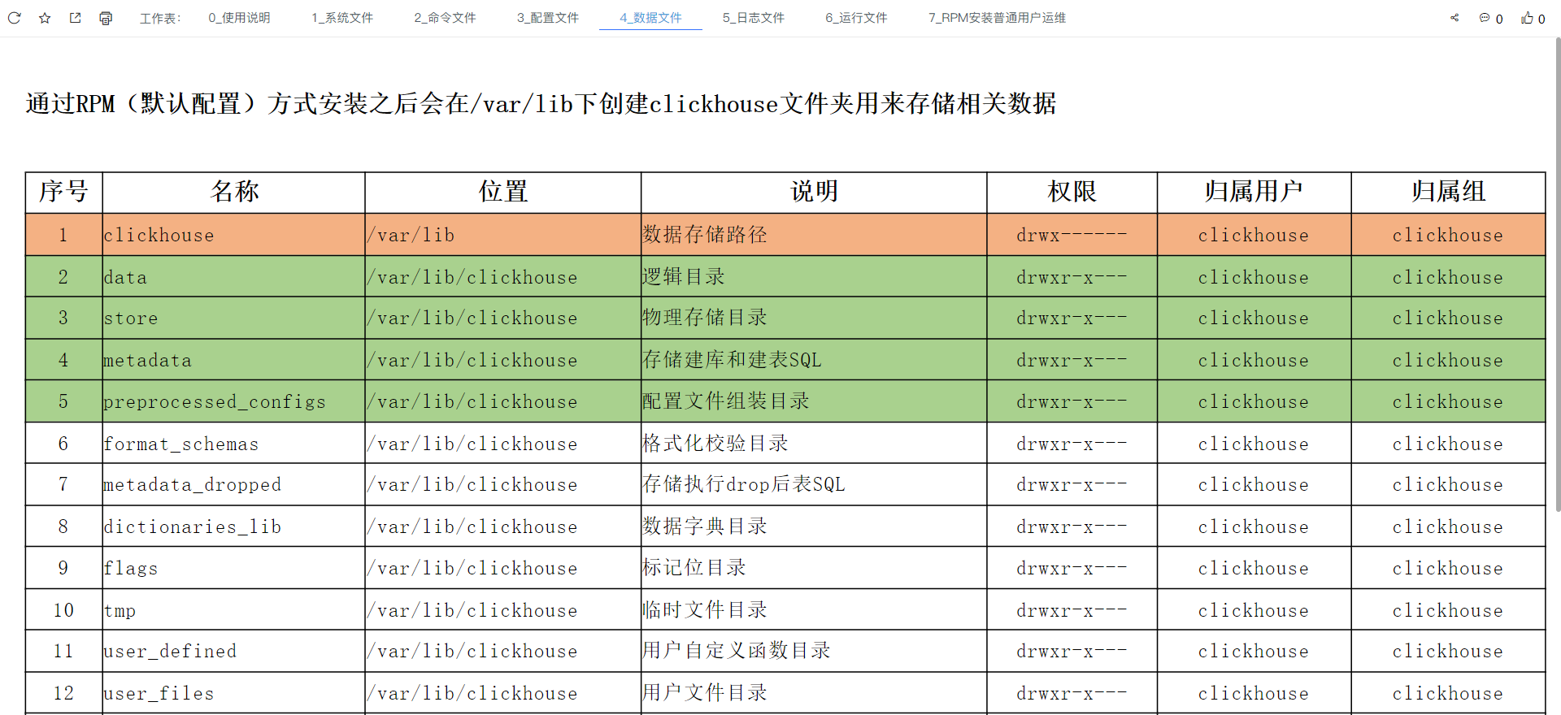Viewport: 1561px width, 715px height.
Task: Click the 名称 column header
Action: (x=234, y=193)
